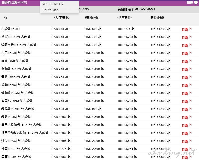
Task: Book the TRZ flight via 訂購
Action: [x=185, y=125]
